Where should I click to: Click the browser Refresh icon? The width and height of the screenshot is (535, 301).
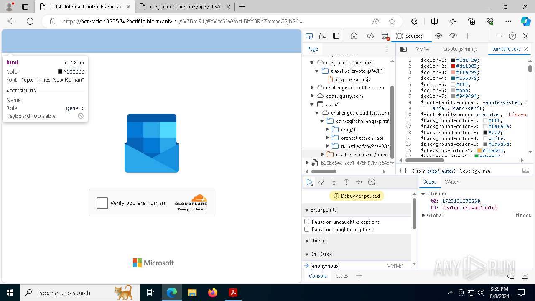click(30, 21)
